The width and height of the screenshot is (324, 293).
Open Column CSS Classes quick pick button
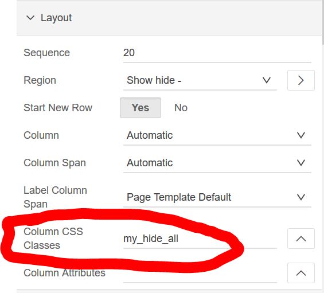pyautogui.click(x=301, y=239)
